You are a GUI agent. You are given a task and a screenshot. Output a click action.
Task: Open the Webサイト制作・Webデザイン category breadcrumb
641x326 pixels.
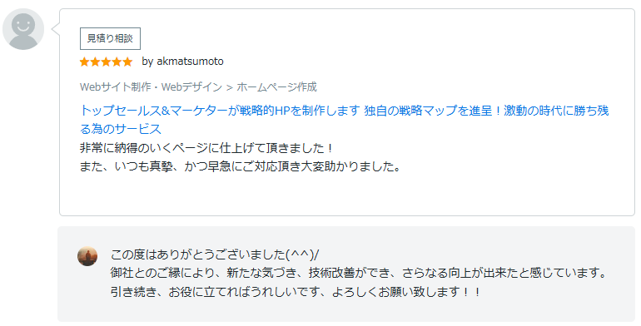coord(151,87)
